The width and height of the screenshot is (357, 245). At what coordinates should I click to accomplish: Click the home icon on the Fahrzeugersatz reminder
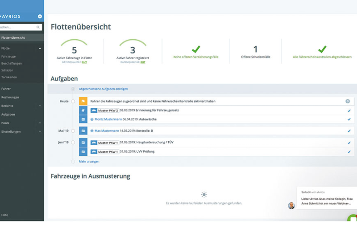(x=83, y=110)
